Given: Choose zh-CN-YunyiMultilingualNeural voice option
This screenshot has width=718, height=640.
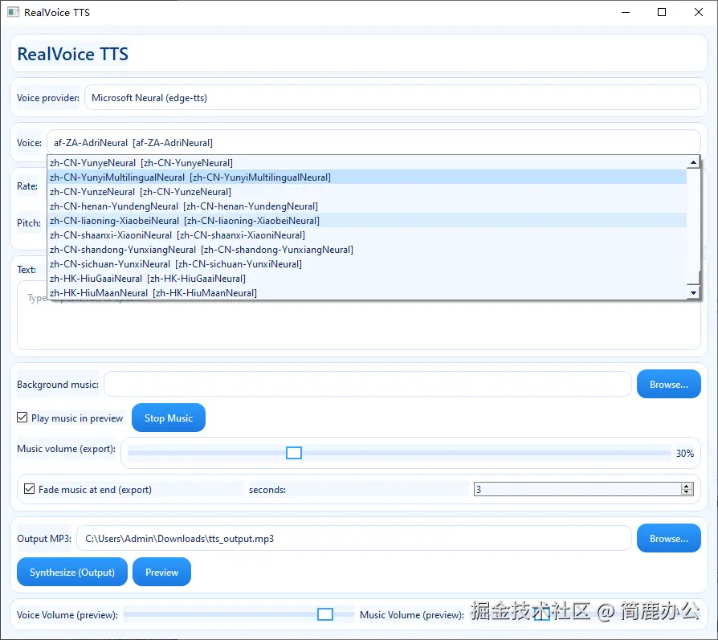Looking at the screenshot, I should (367, 177).
